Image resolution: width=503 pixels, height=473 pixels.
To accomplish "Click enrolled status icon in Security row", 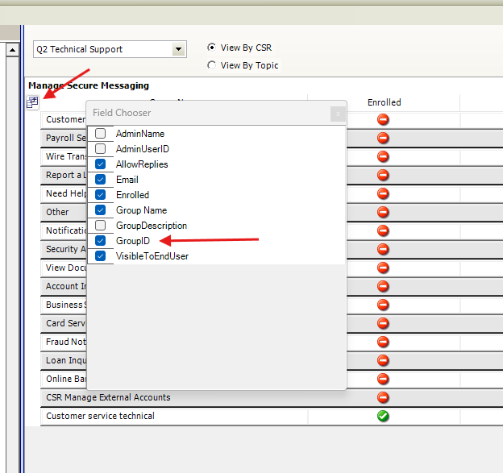I will click(383, 249).
